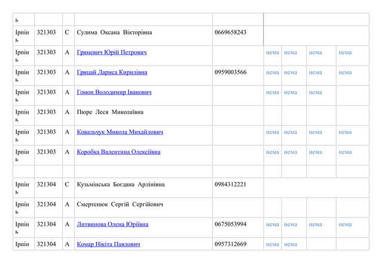This screenshot has height=270, width=382.
Task: Open the Коробка Валентина Олексіївна link
Action: pos(118,152)
